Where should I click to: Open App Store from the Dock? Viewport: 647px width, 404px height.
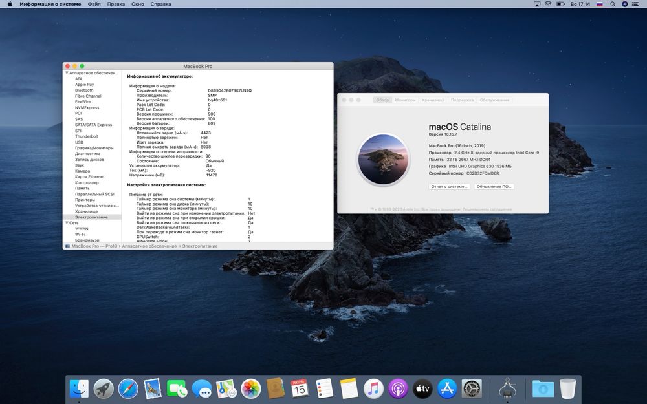(447, 388)
